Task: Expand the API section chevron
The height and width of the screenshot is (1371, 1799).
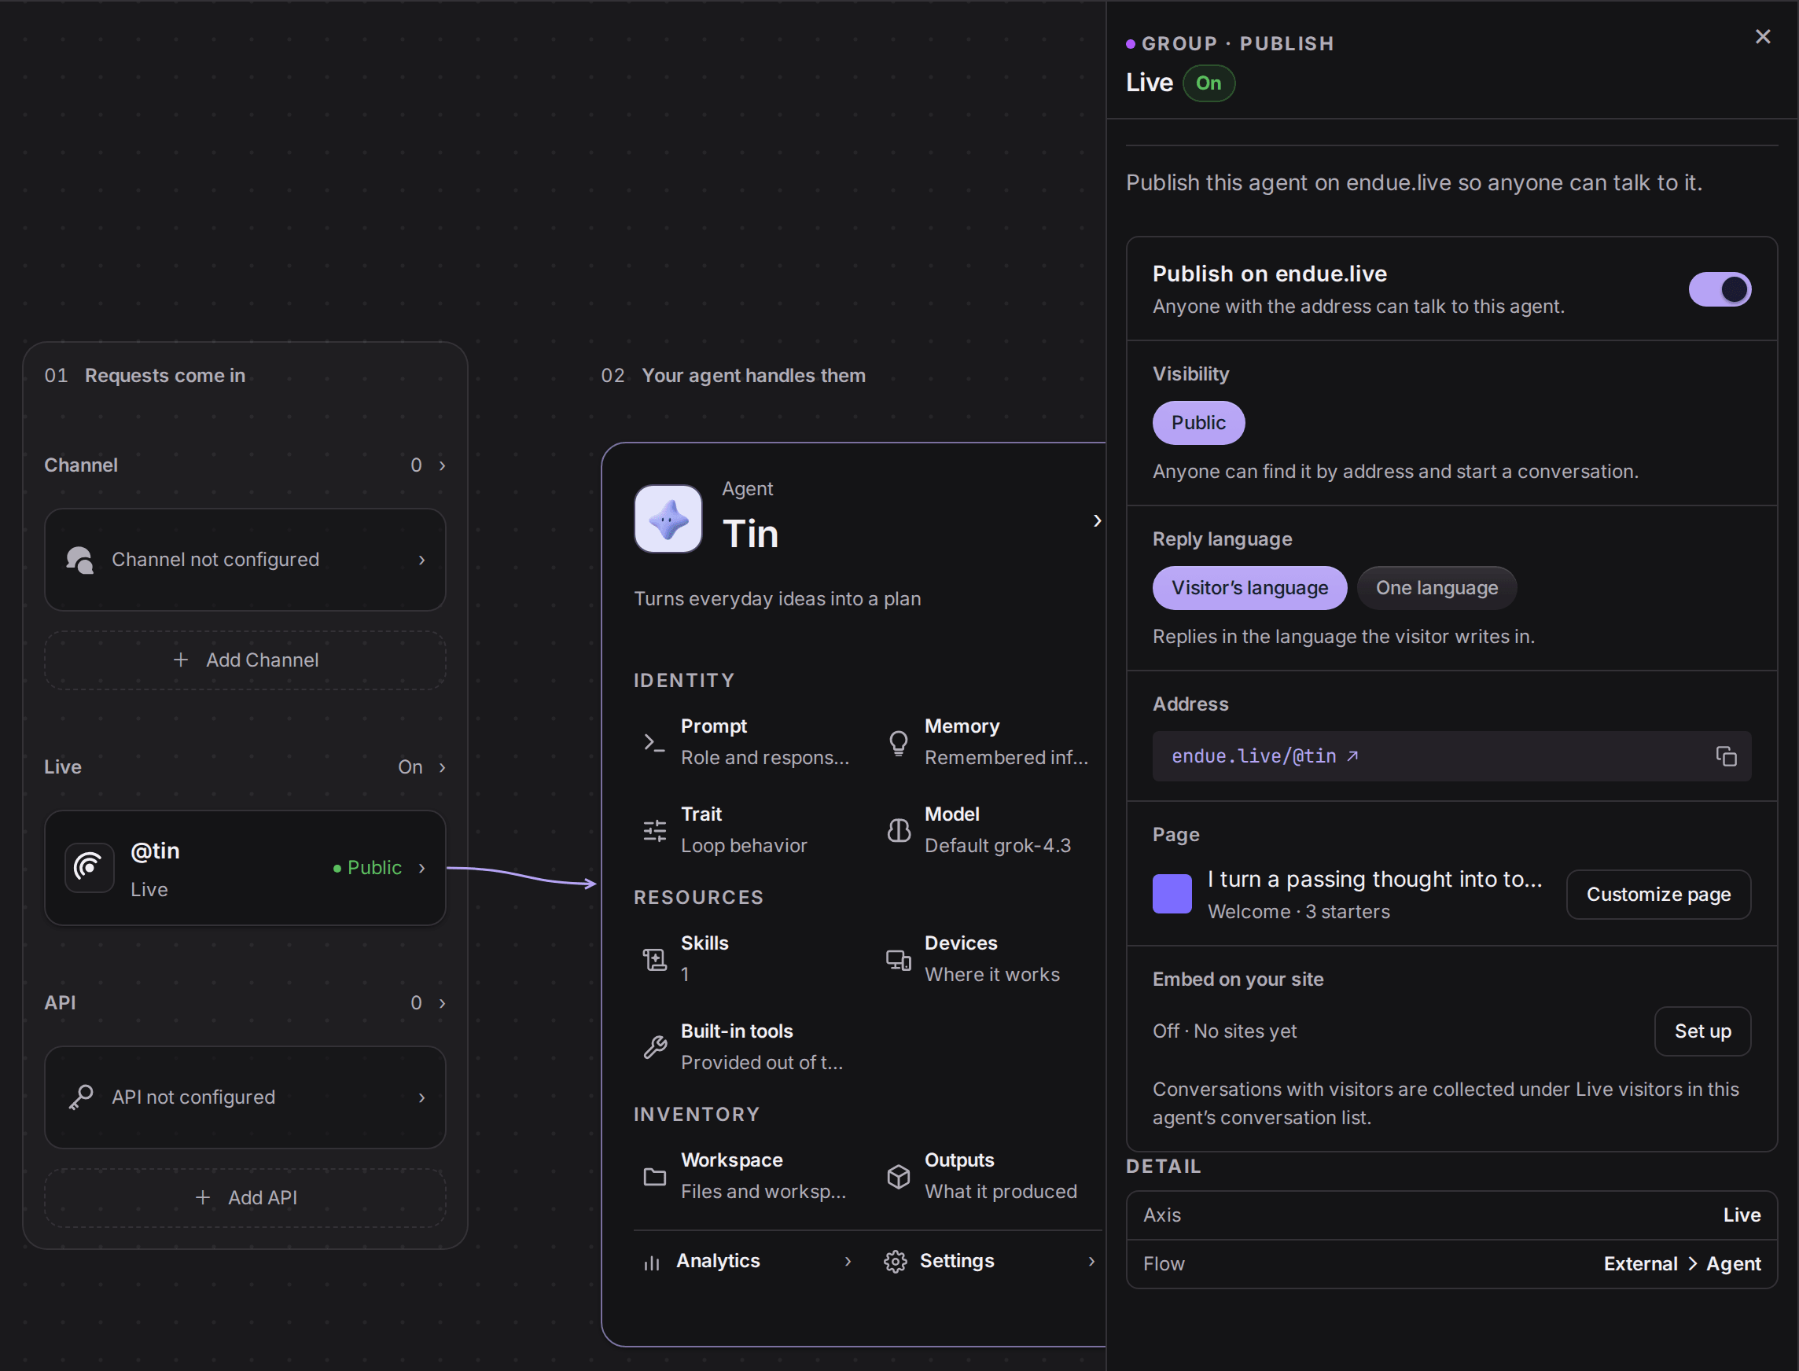Action: [x=443, y=1003]
